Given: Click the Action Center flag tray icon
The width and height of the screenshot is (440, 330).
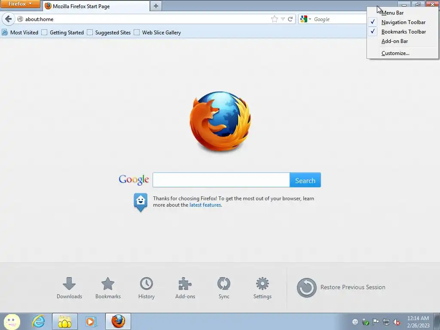Looking at the screenshot, I should (x=376, y=322).
